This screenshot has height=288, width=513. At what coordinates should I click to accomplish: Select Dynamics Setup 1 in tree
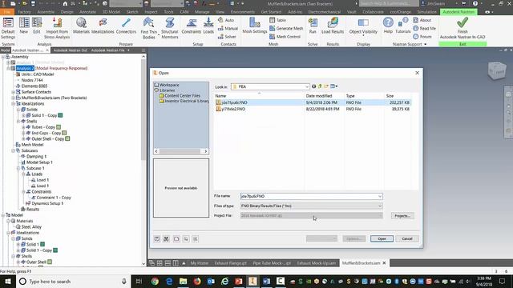point(47,203)
